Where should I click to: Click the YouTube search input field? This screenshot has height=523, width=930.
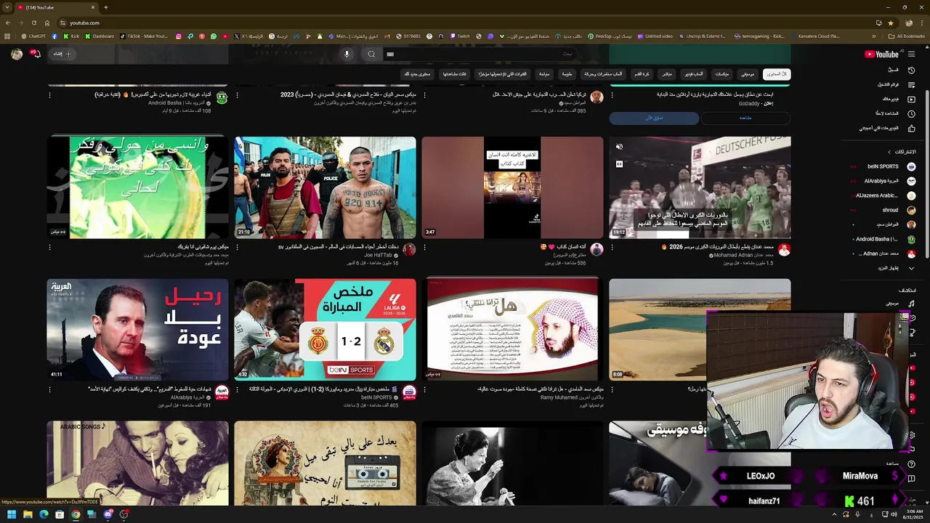[x=480, y=54]
